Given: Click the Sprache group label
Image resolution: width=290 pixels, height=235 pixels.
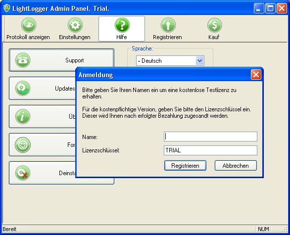Looking at the screenshot, I should pyautogui.click(x=142, y=48).
